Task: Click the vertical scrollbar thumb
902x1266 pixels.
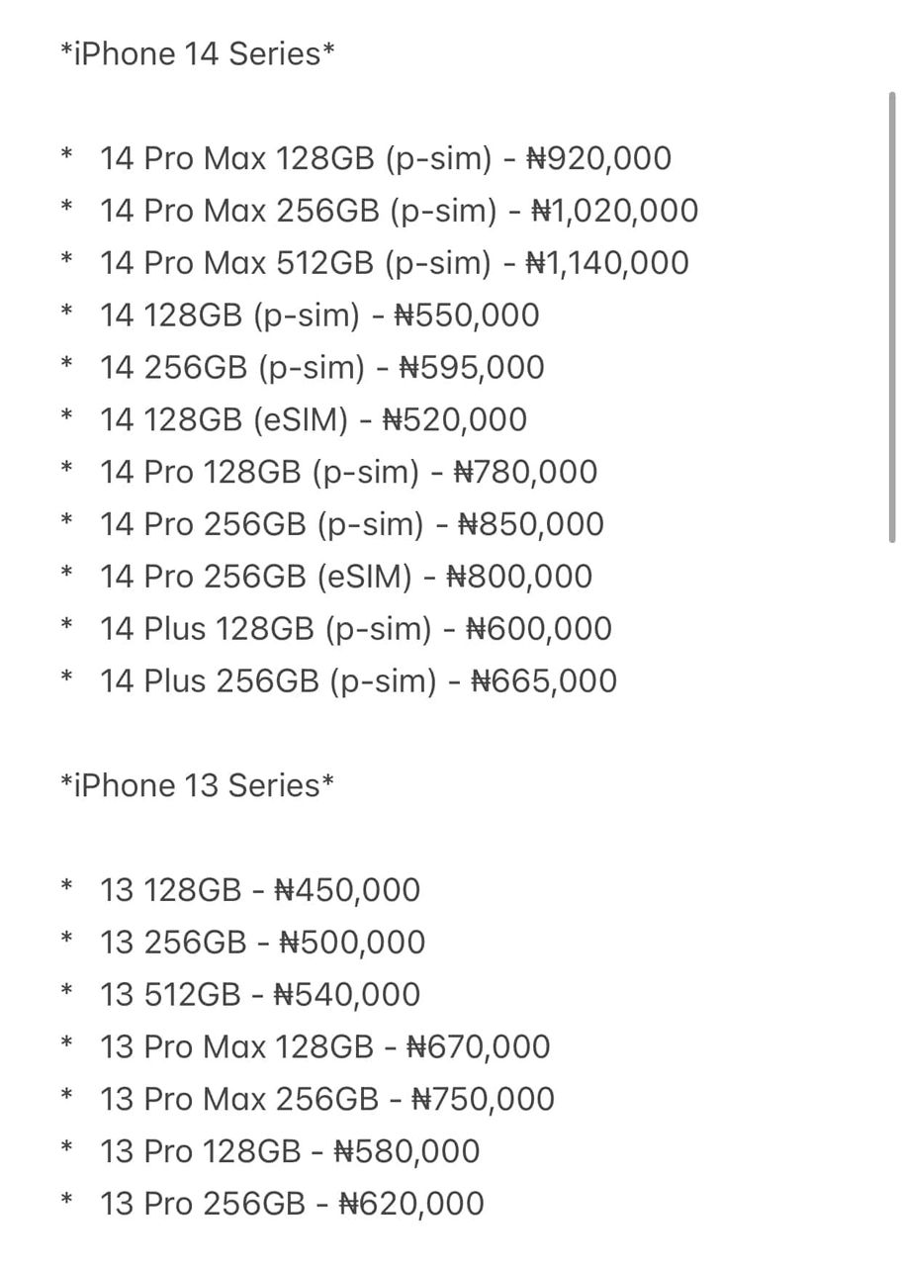Action: tap(892, 316)
